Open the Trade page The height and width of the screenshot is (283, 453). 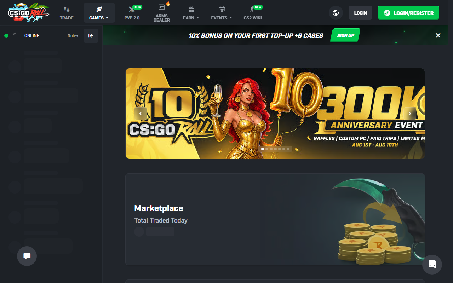[x=67, y=13]
